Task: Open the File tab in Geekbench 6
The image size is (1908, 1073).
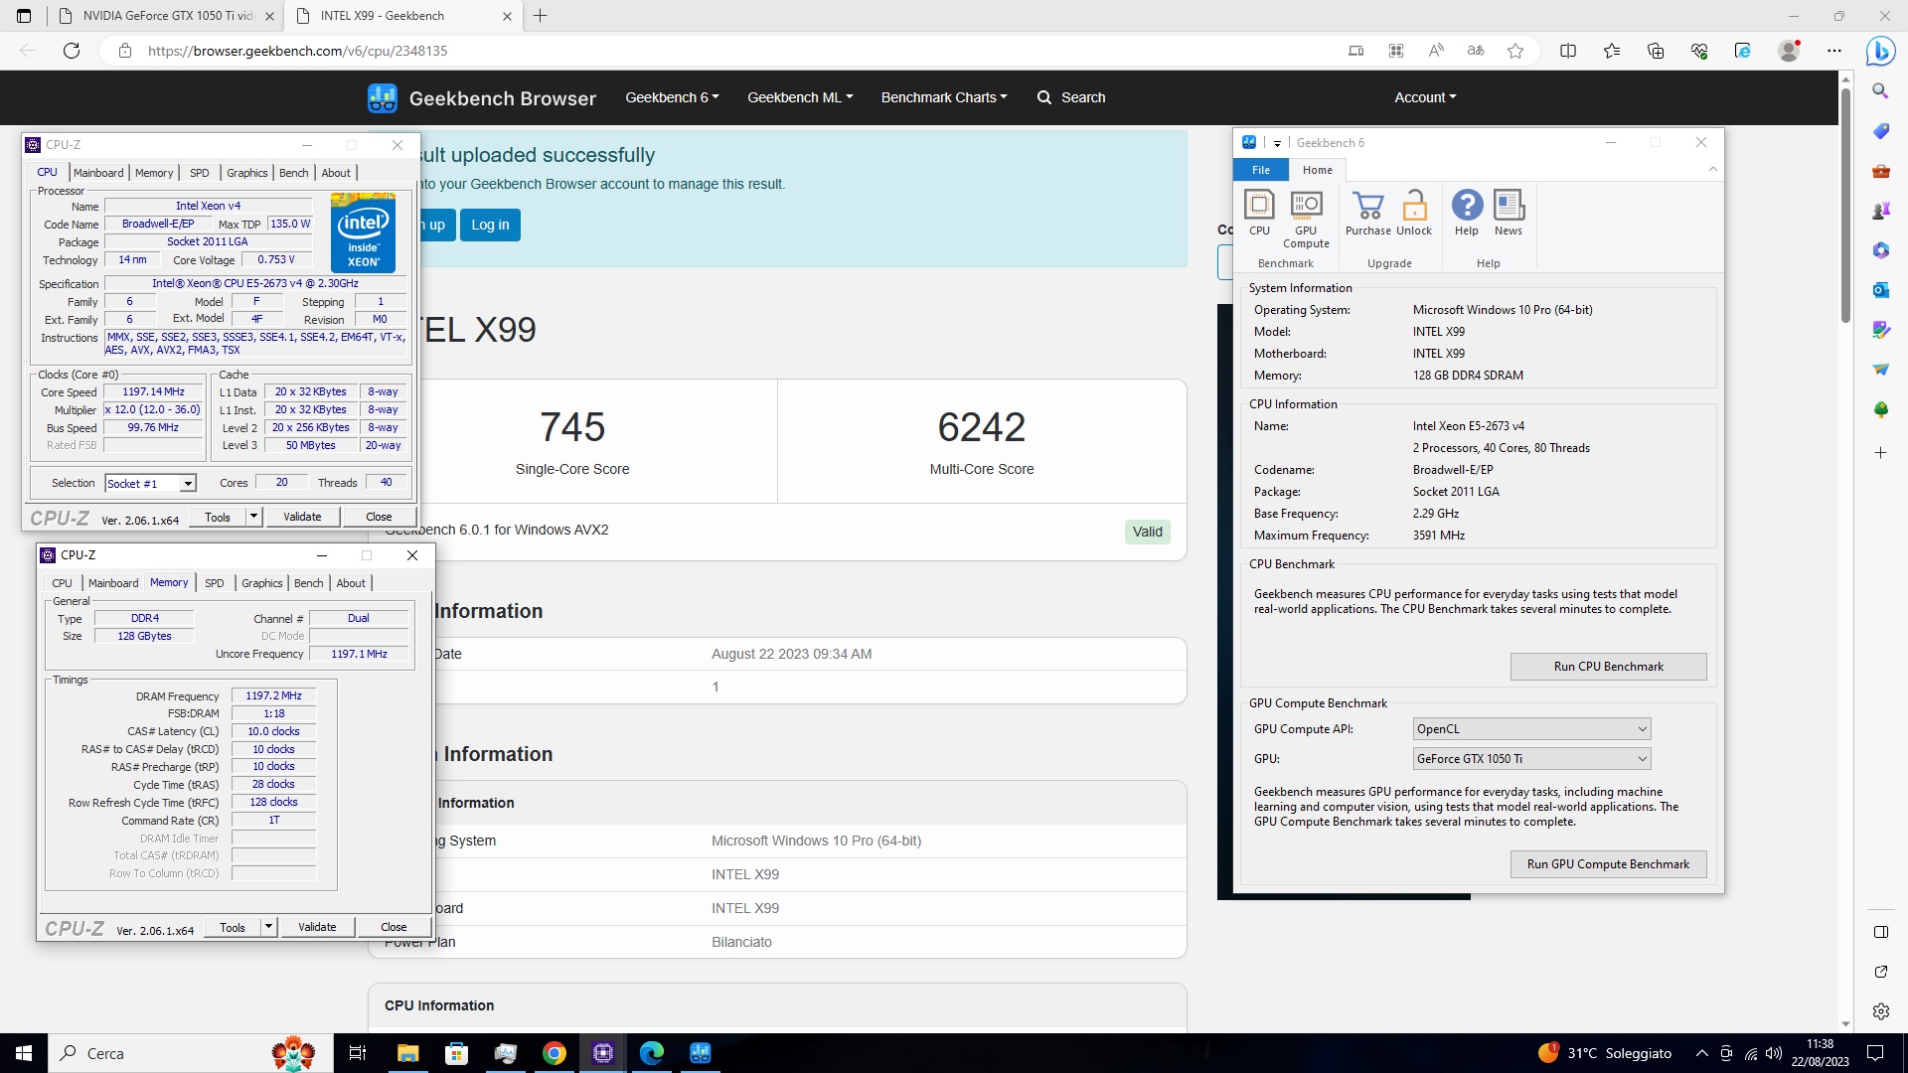Action: pyautogui.click(x=1261, y=170)
